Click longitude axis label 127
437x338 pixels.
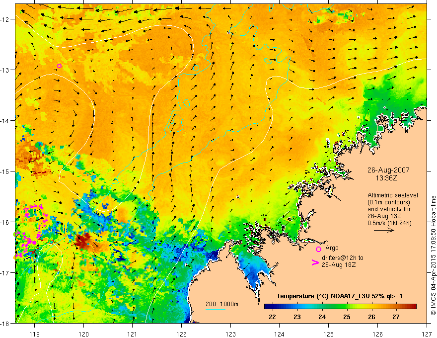[x=427, y=334]
